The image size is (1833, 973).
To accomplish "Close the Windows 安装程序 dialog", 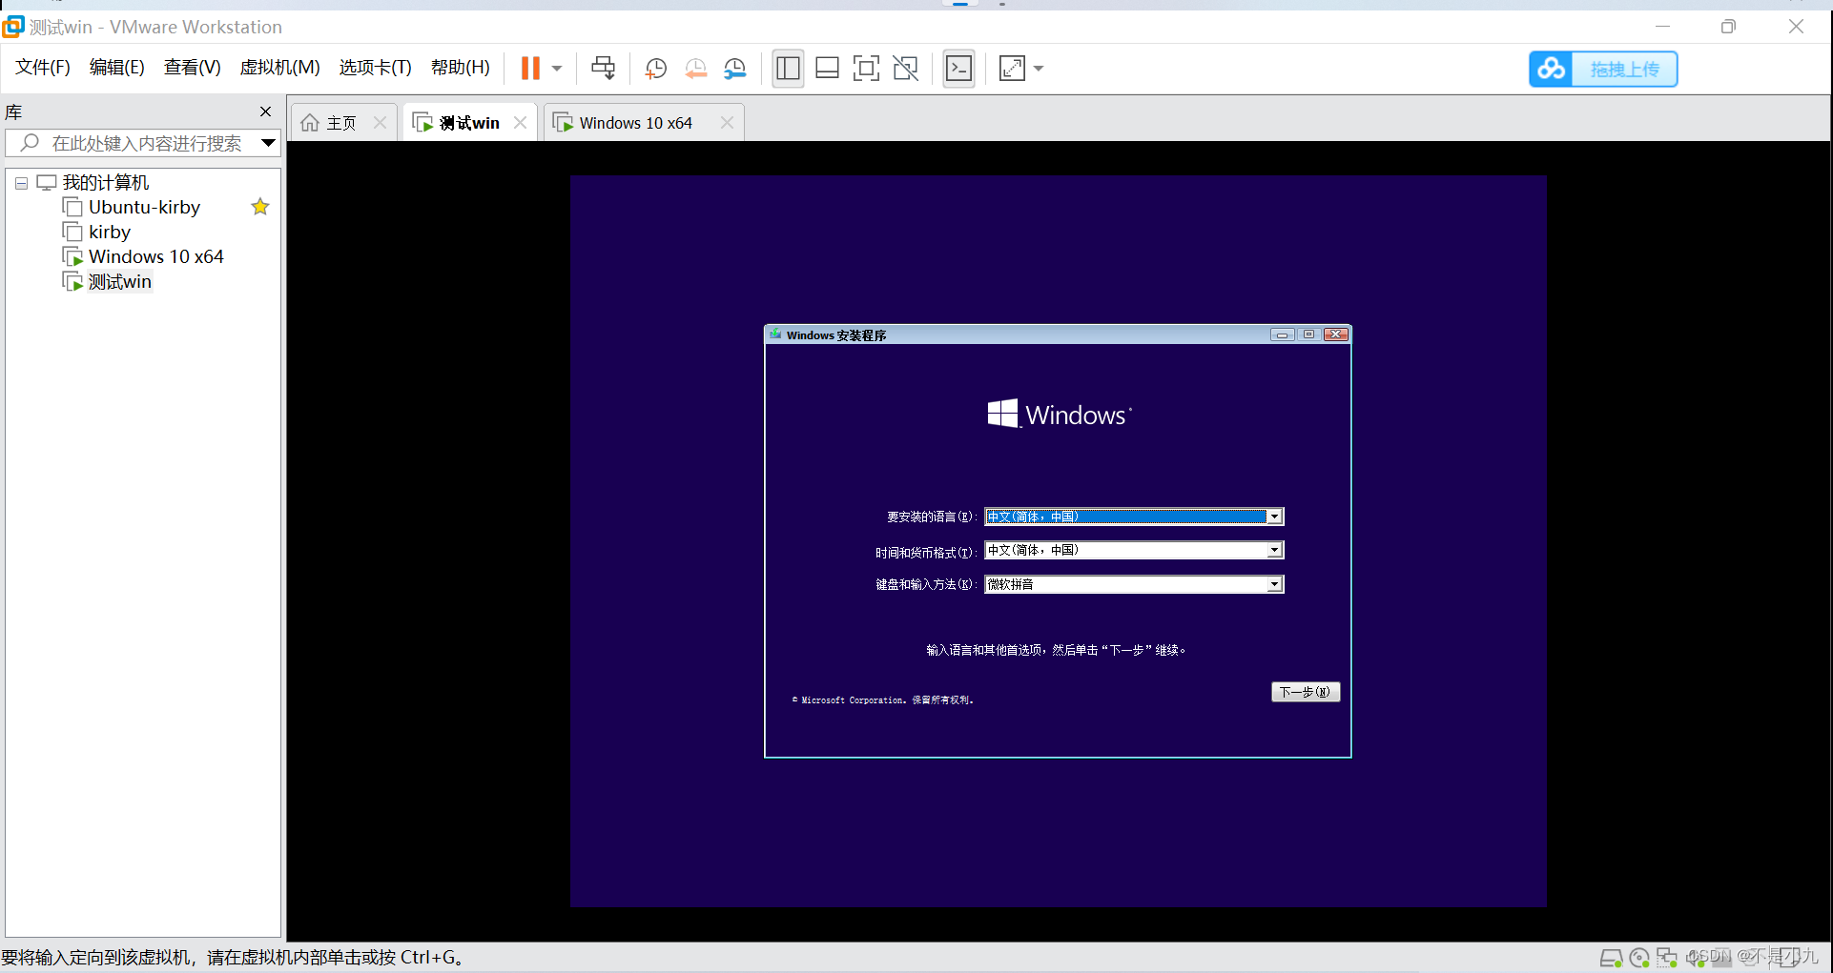I will (x=1335, y=334).
